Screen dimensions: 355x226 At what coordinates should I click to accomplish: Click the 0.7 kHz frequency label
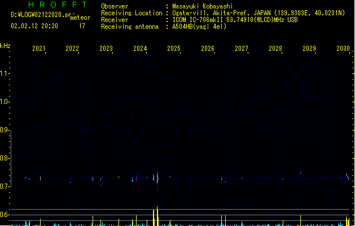pyautogui.click(x=5, y=186)
